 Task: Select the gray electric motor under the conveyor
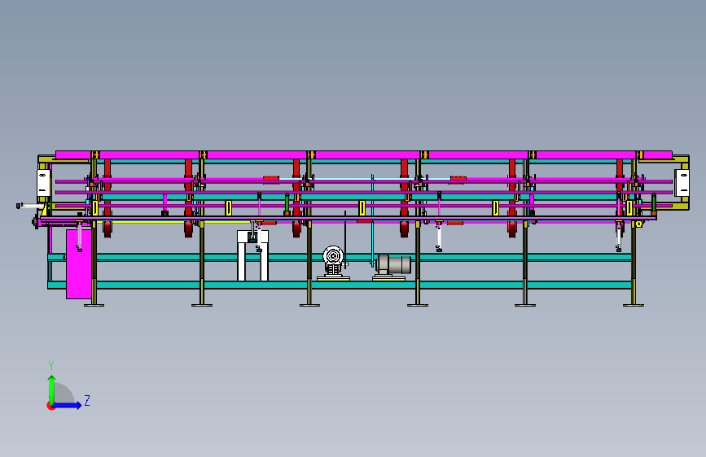[x=394, y=264]
